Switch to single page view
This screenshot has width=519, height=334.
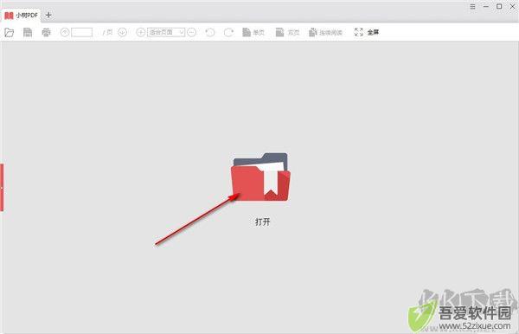(x=253, y=32)
